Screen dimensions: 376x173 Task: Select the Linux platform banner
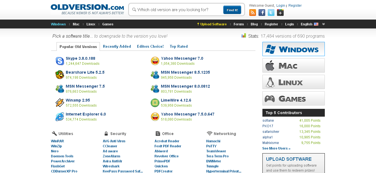point(293,82)
